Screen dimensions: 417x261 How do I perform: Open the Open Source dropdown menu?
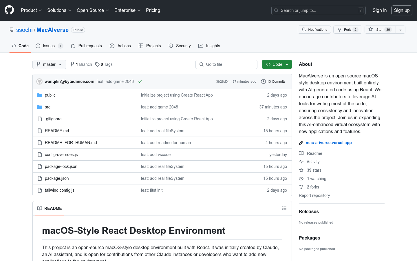[x=93, y=10]
